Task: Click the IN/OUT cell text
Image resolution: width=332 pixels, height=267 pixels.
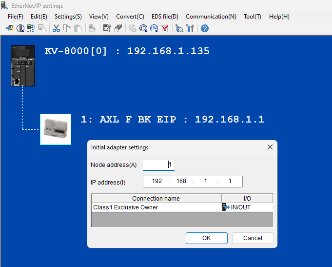Action: (241, 207)
